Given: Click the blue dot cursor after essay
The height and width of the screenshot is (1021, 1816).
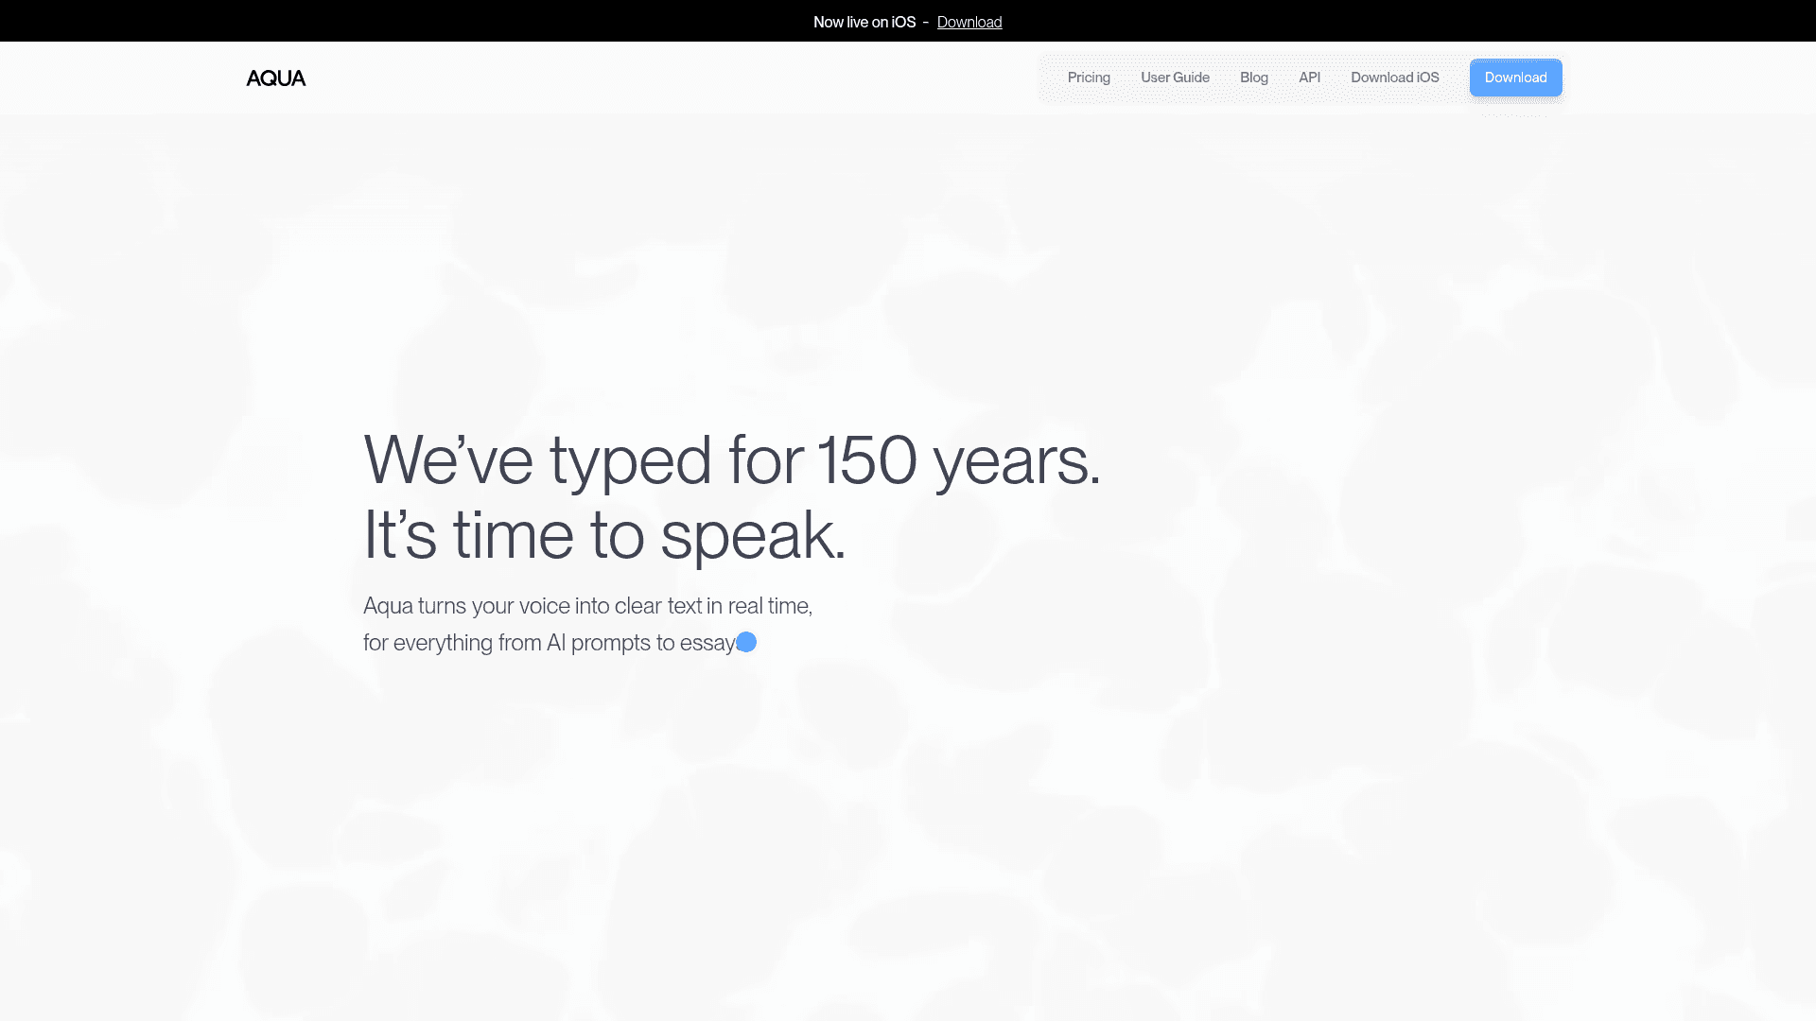Looking at the screenshot, I should [746, 642].
